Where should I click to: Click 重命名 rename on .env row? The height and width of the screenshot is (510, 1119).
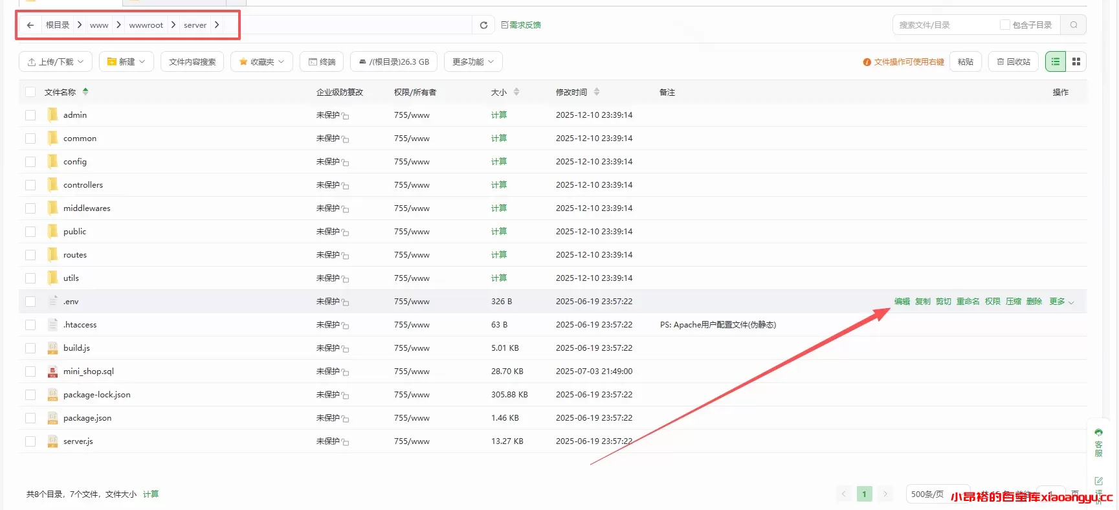pos(968,302)
